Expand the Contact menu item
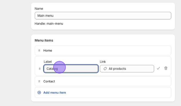 pyautogui.click(x=103, y=81)
